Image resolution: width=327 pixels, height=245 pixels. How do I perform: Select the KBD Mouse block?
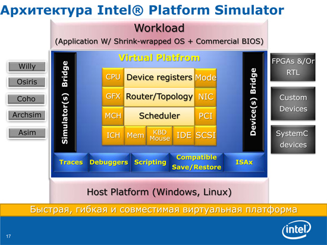[160, 135]
